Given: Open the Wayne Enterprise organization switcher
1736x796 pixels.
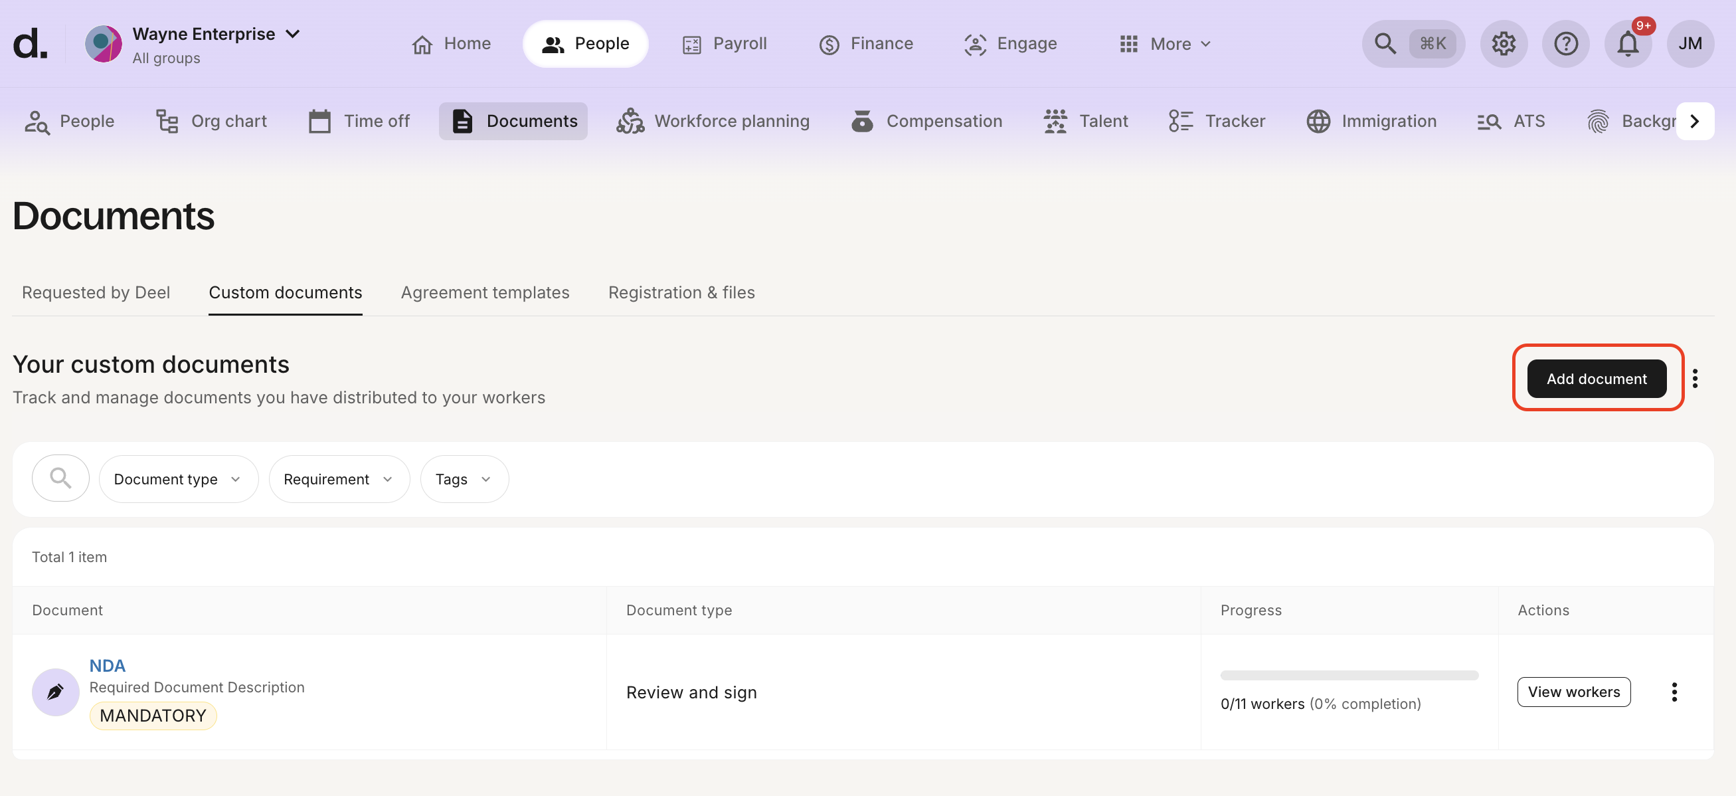Looking at the screenshot, I should (x=216, y=33).
